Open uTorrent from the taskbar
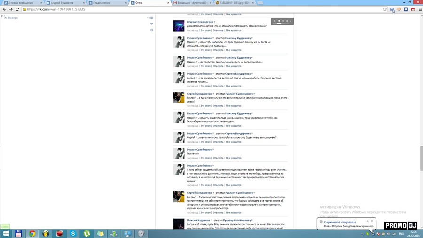 [86, 233]
